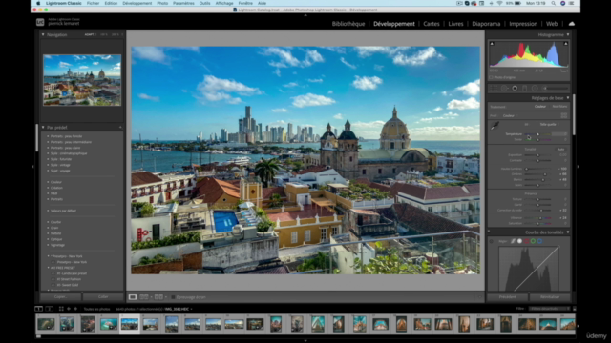Open the cloud sync status icon
Screen dimensions: 611x343
[571, 24]
